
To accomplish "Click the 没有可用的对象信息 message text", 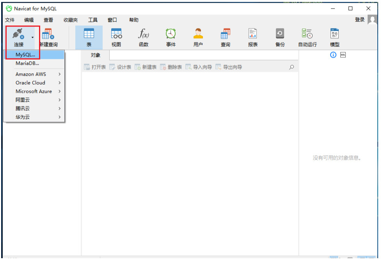I will tap(337, 158).
